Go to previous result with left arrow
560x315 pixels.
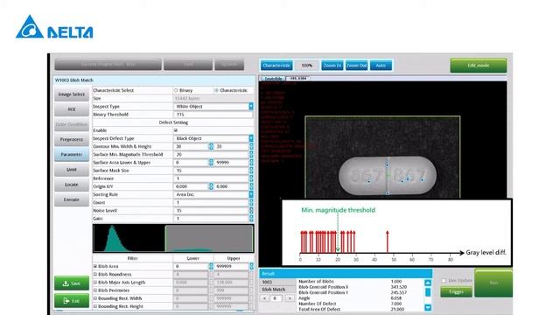(x=264, y=298)
